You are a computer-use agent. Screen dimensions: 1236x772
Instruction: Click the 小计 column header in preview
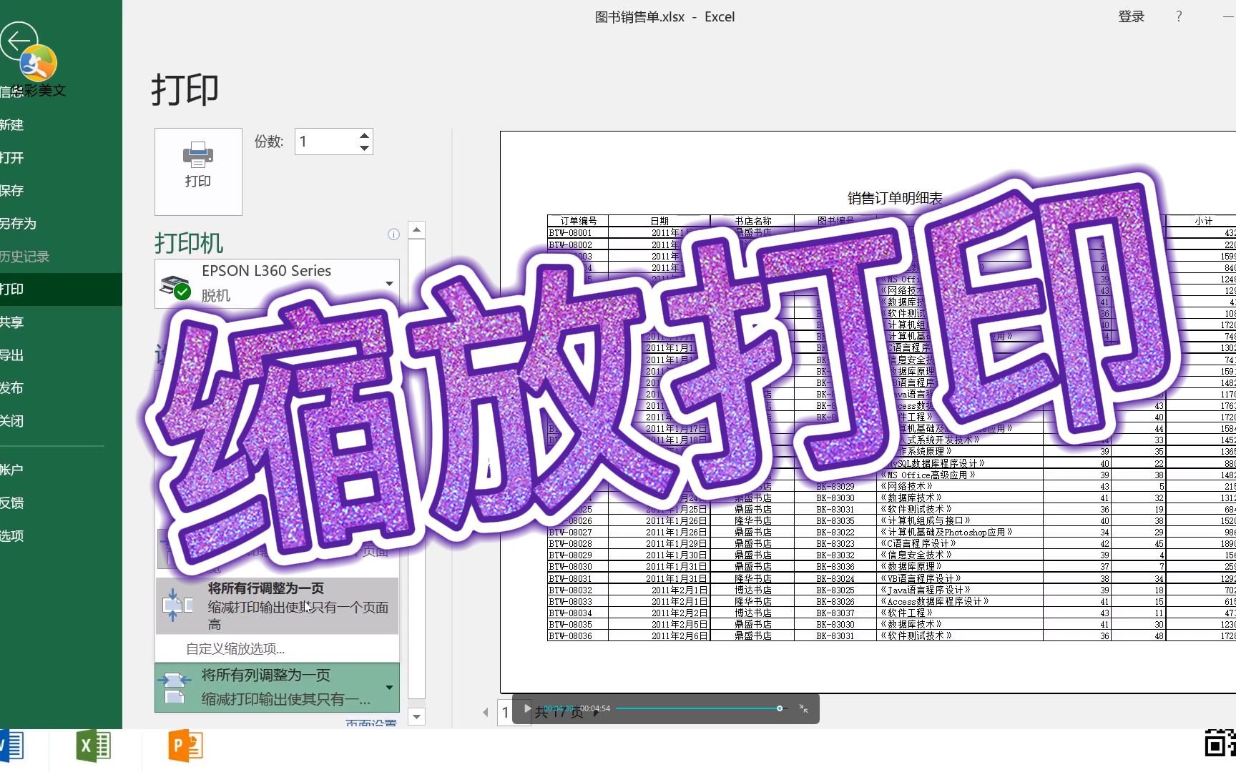[1203, 221]
